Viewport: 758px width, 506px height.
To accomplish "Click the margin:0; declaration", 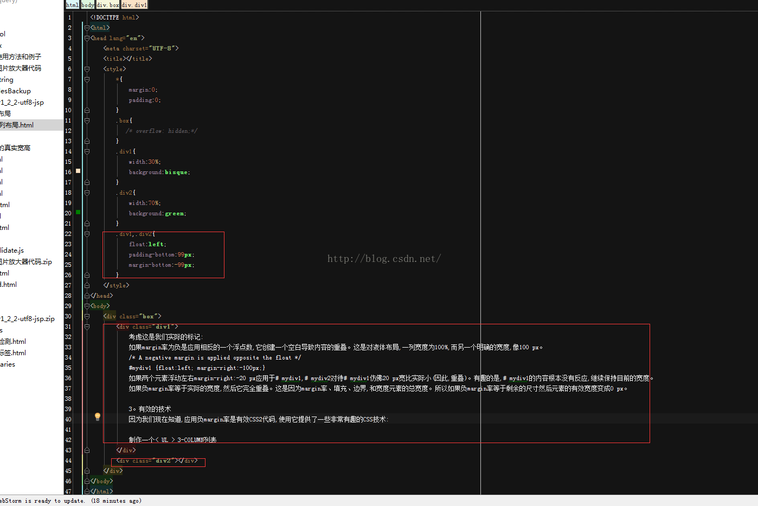I will point(143,89).
